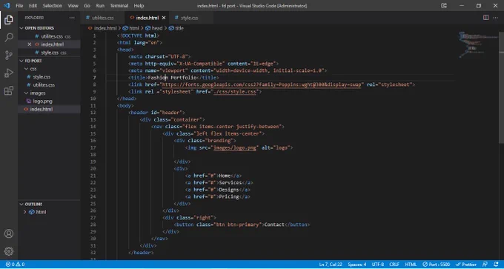Open the Explorer view in activity bar
Viewport: 504px width, 269px height.
(9, 20)
